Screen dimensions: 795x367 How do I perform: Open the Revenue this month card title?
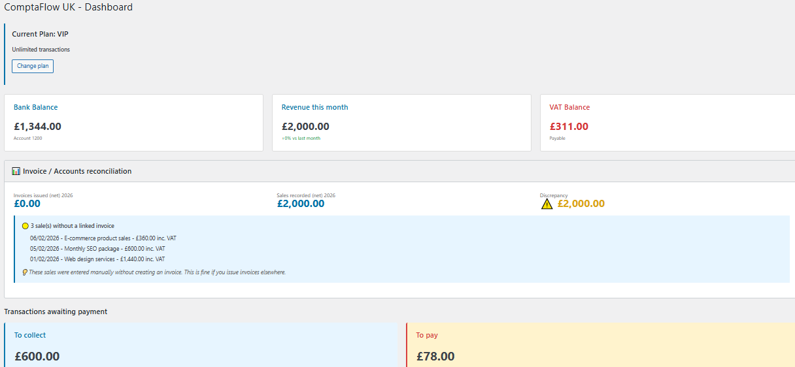(314, 107)
